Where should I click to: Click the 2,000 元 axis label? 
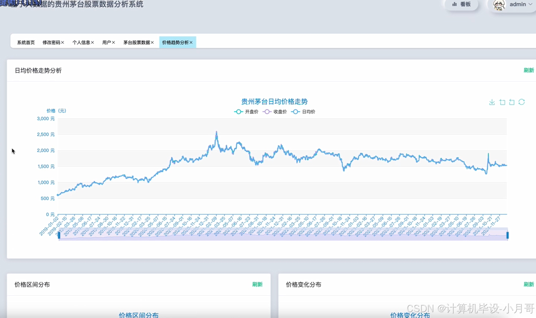pyautogui.click(x=46, y=151)
